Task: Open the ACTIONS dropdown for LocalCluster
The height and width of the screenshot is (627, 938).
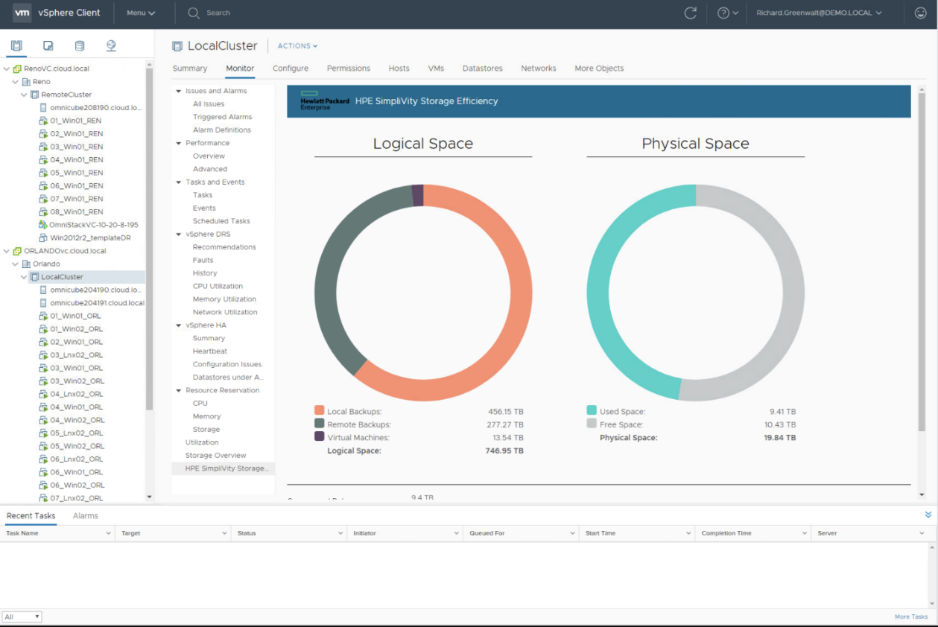Action: pyautogui.click(x=297, y=46)
